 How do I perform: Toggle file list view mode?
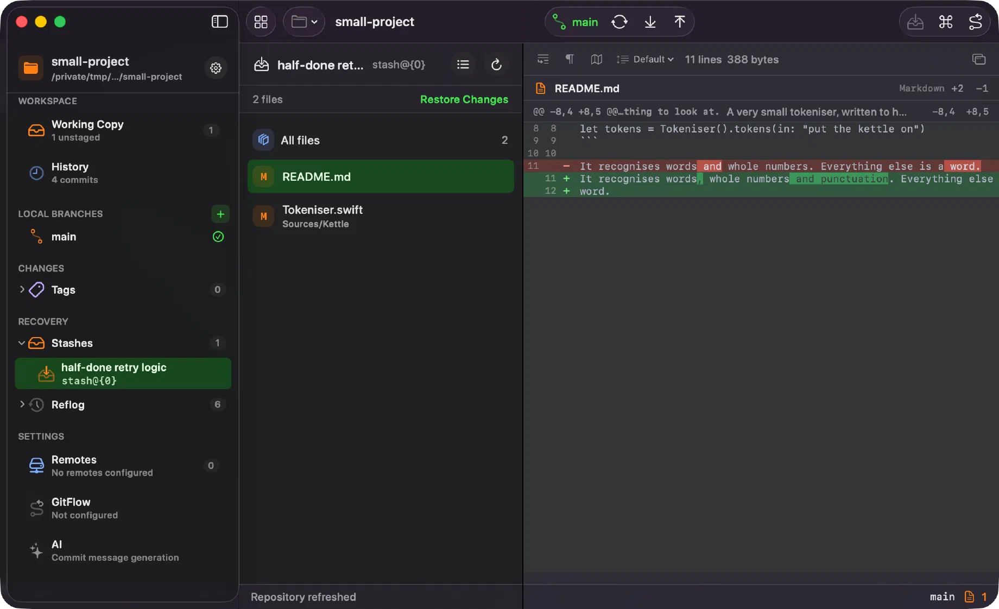[x=463, y=65]
